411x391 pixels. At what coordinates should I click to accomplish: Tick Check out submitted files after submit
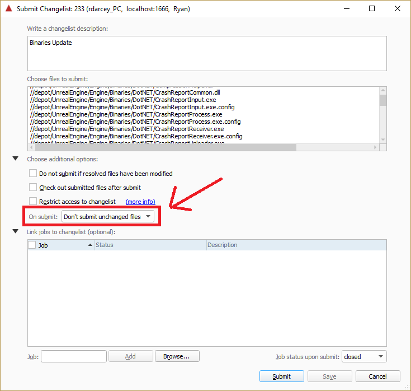point(33,187)
